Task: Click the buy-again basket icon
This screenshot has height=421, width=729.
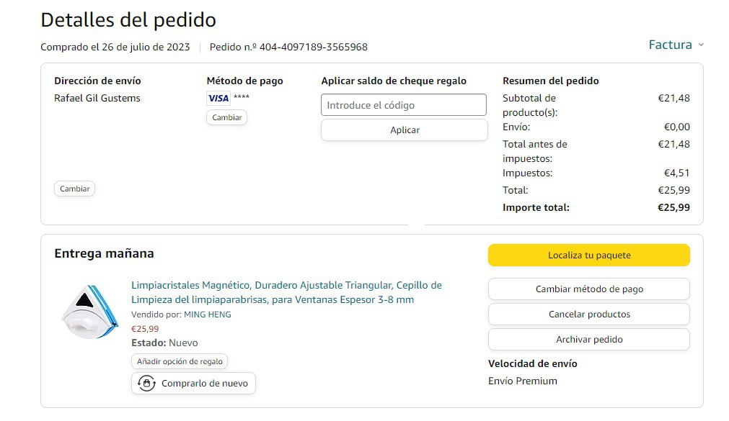Action: pyautogui.click(x=146, y=384)
